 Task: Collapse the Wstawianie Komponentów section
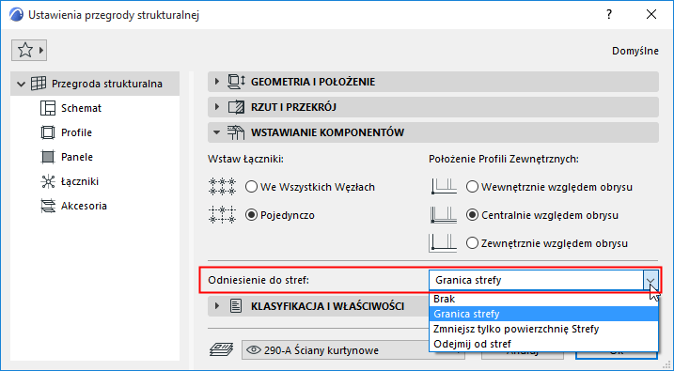tap(217, 132)
